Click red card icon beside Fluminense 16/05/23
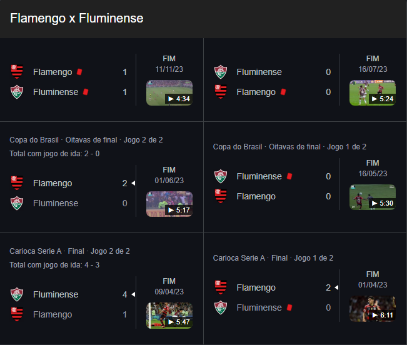 point(289,176)
